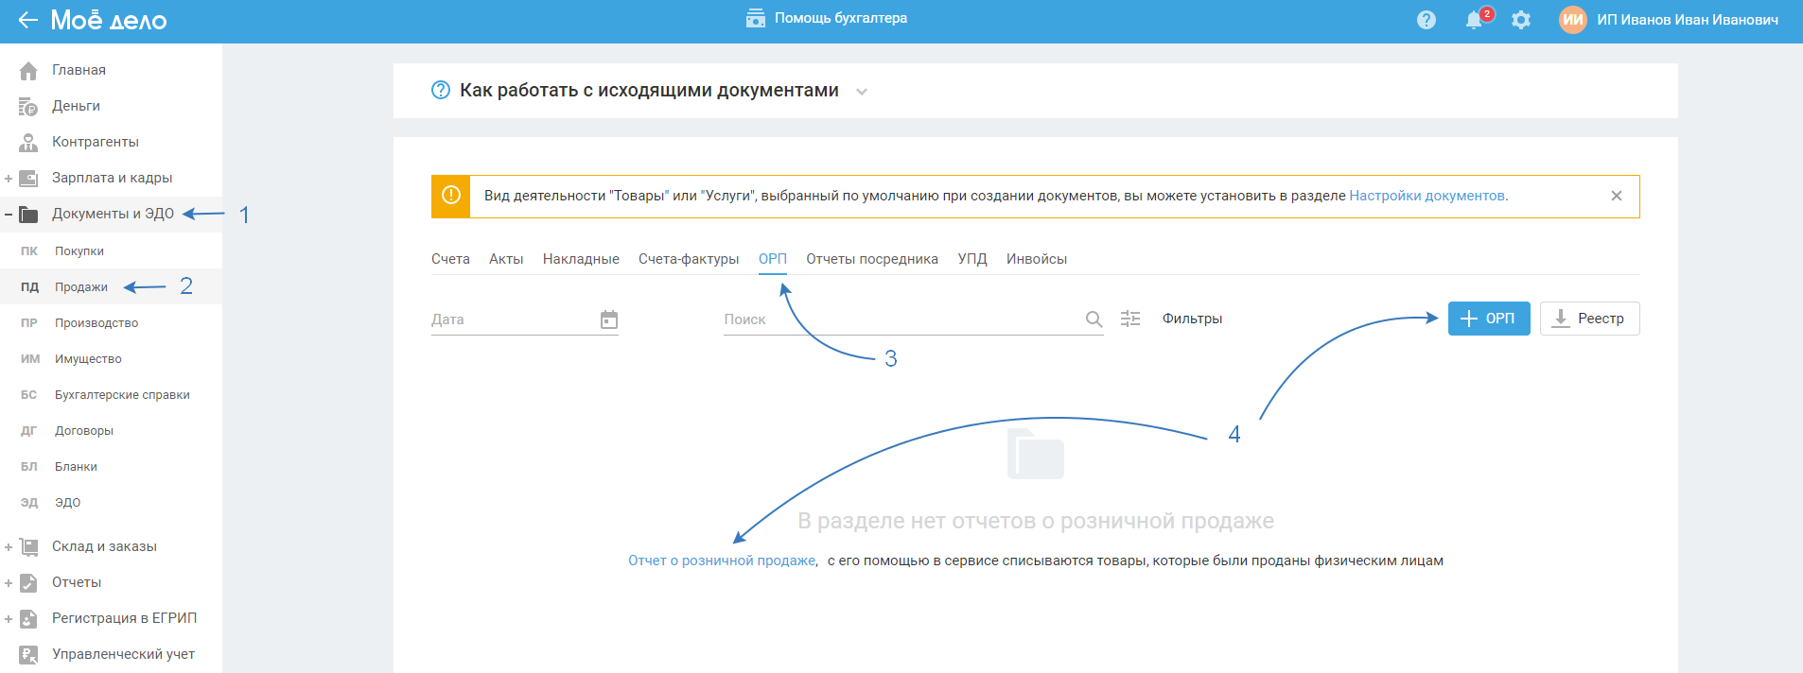
Task: Switch to УПД tab
Action: tap(972, 259)
